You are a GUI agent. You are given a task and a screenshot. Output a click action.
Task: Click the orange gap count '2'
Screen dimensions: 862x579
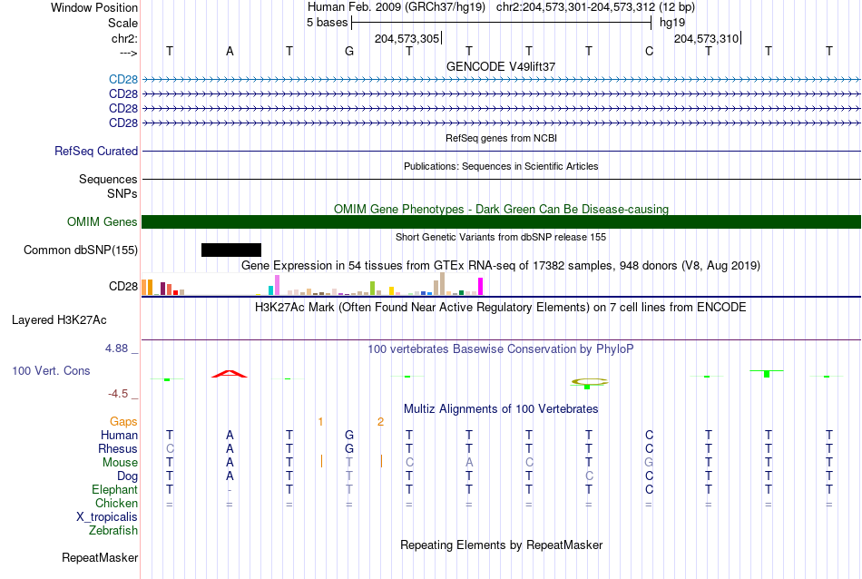(x=380, y=422)
